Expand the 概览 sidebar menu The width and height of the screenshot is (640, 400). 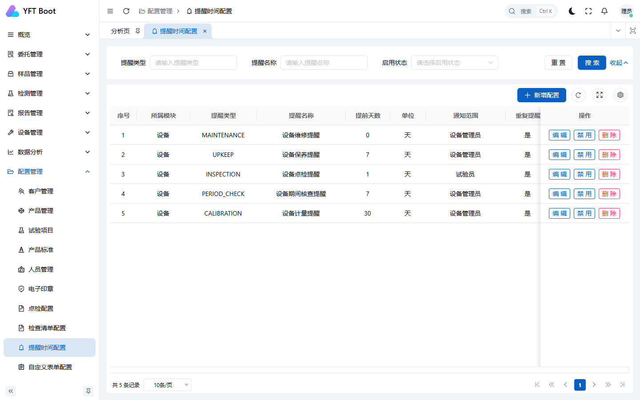tap(49, 35)
